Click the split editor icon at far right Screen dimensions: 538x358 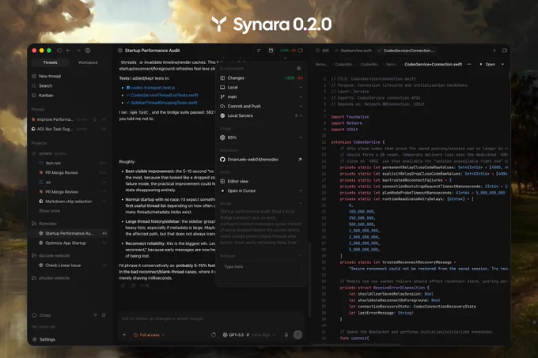(505, 51)
